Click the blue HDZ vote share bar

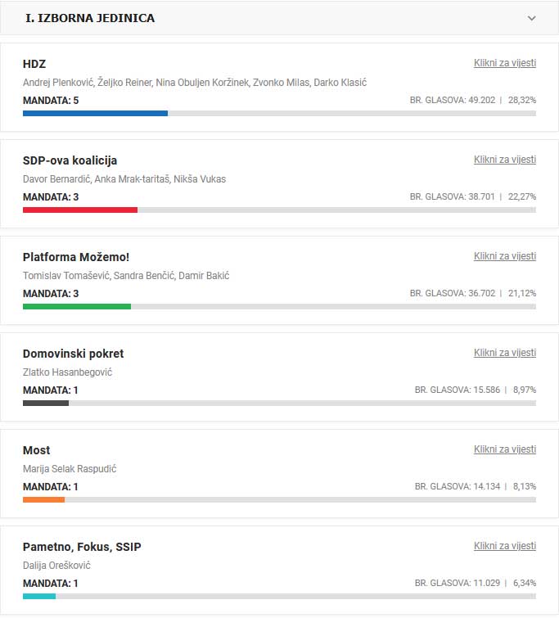(95, 113)
